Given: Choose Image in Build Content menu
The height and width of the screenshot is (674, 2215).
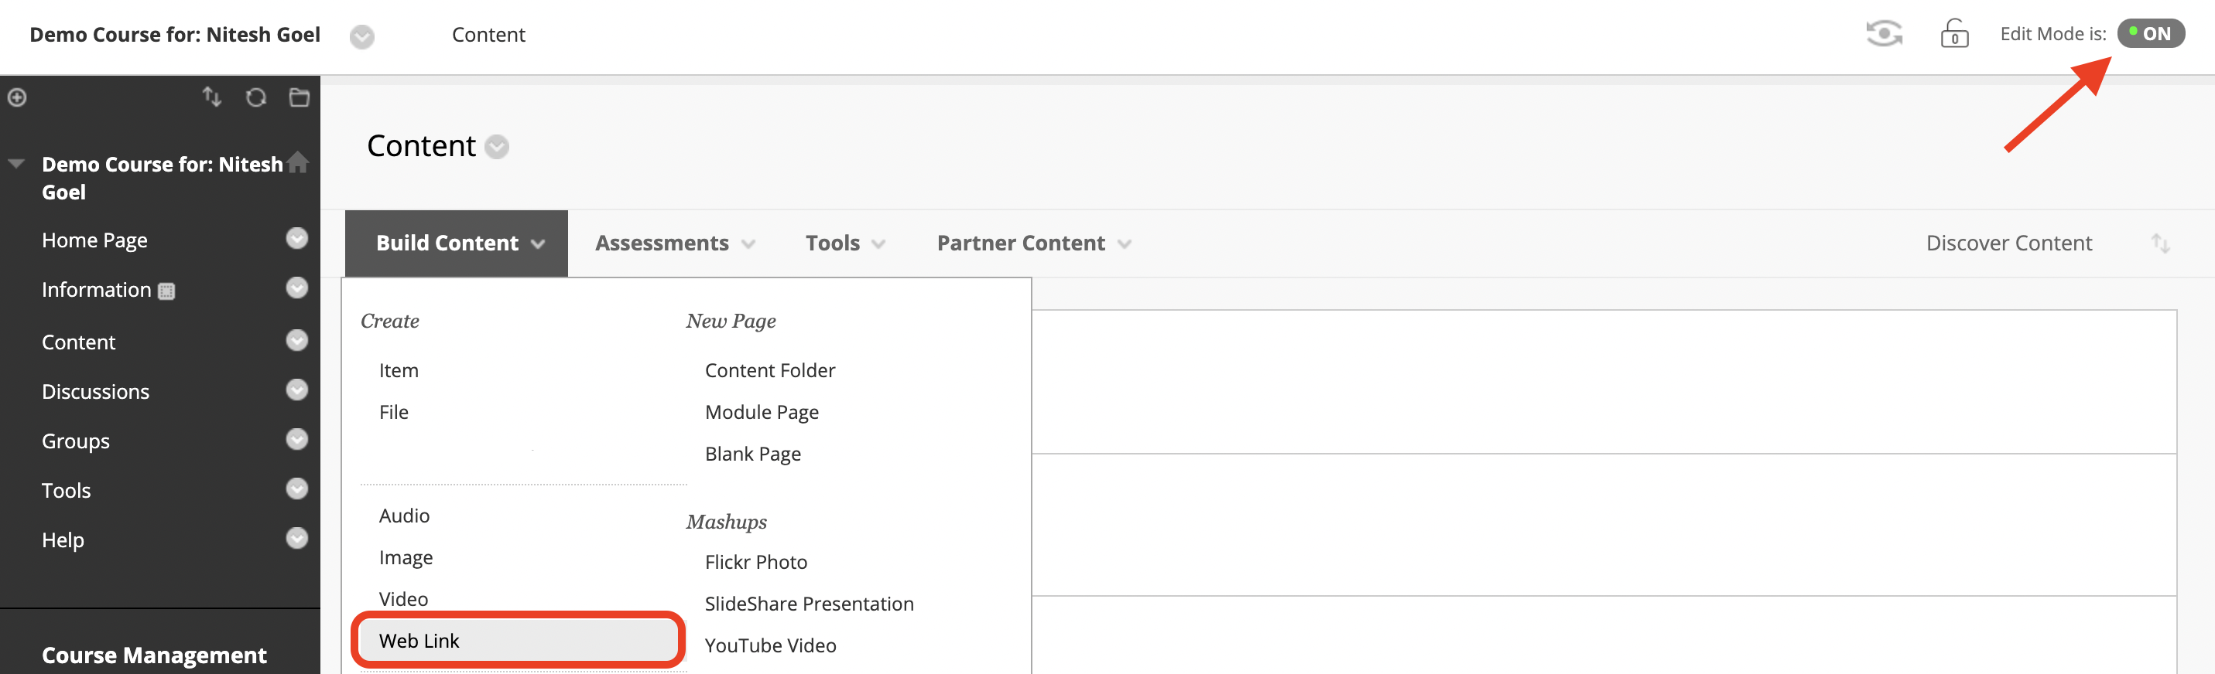Looking at the screenshot, I should [406, 557].
